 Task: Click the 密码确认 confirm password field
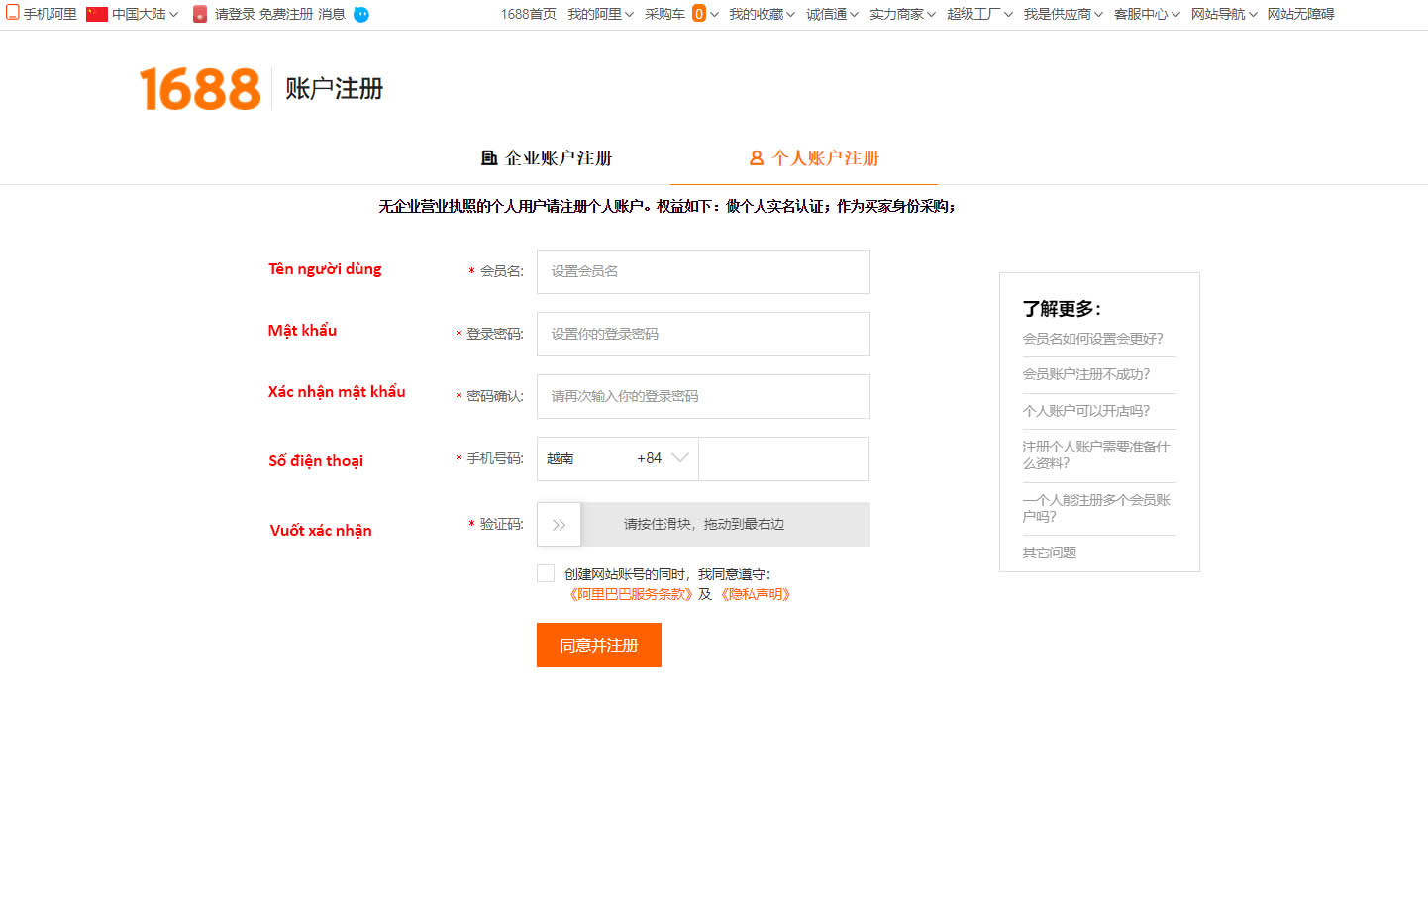pyautogui.click(x=703, y=396)
